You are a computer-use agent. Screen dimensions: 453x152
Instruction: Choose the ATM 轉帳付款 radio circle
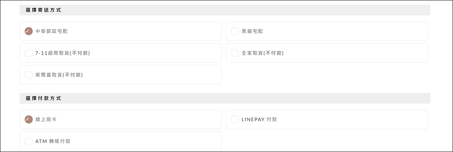coord(28,141)
